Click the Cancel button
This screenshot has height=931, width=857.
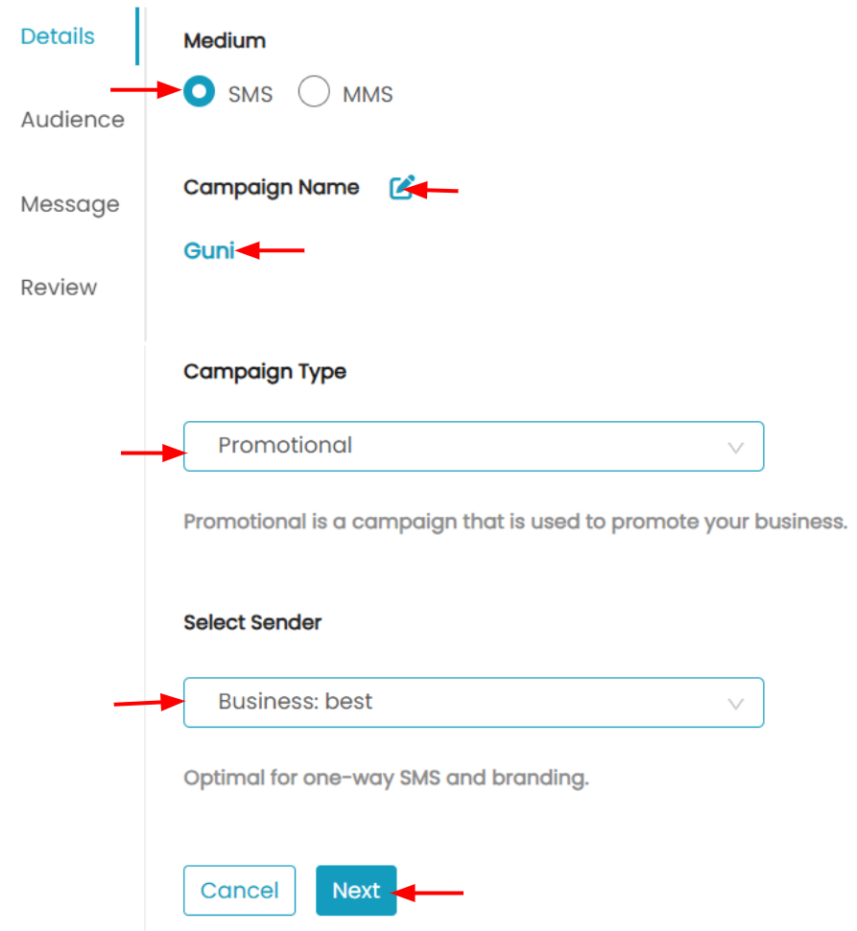(240, 890)
